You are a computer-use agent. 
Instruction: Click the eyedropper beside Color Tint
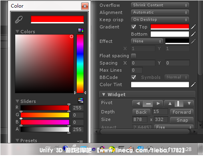(193, 85)
